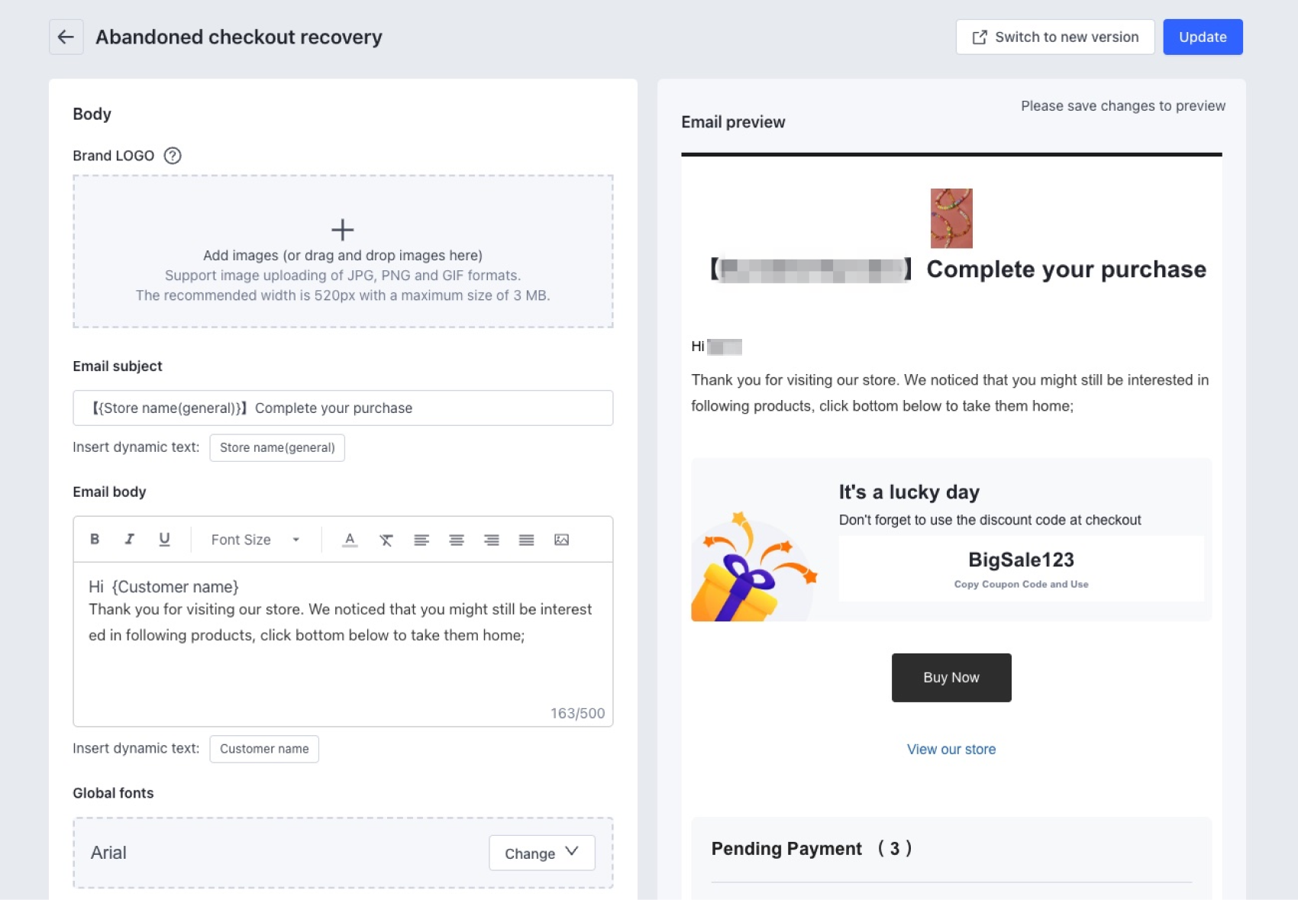The width and height of the screenshot is (1298, 900).
Task: Open the Font Size dropdown
Action: [x=256, y=540]
